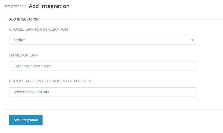Image resolution: width=223 pixels, height=133 pixels.
Task: Click the ADD INTEGRATION fieldset legend
Action: (24, 19)
